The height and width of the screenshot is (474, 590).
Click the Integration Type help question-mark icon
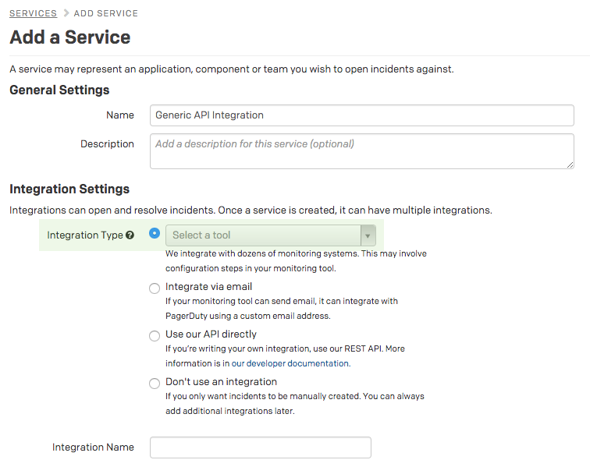pos(130,235)
